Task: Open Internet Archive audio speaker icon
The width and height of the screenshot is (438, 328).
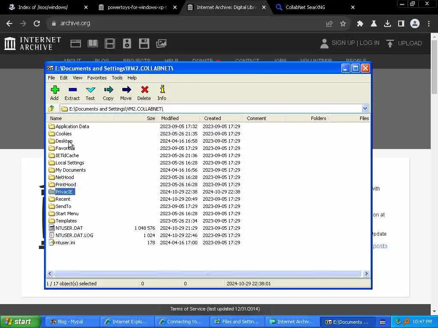Action: [127, 44]
